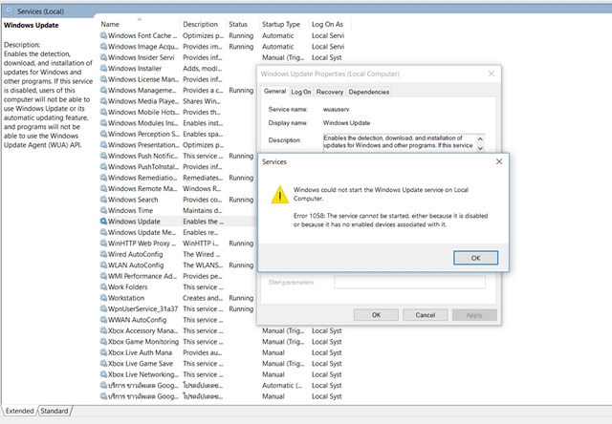612x424 pixels.
Task: Click the Windows Media Player service gear icon
Action: [x=103, y=101]
